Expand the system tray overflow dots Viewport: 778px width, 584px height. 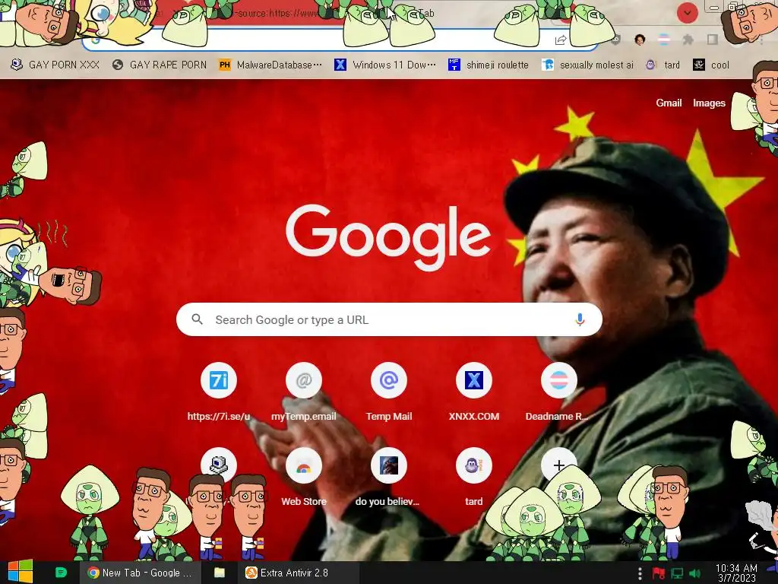(640, 573)
